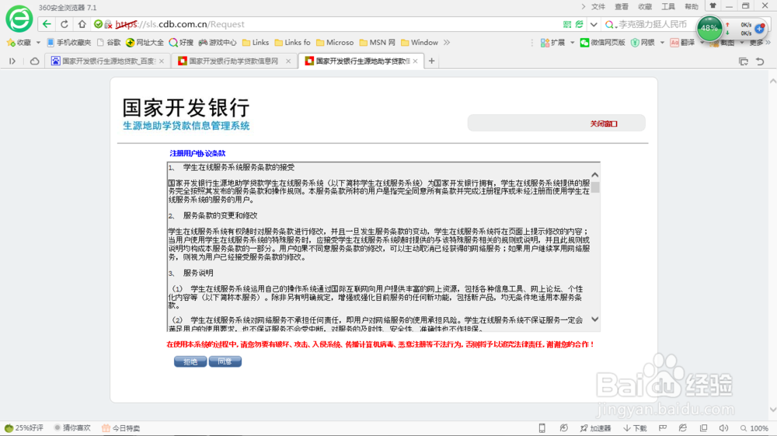The width and height of the screenshot is (777, 436).
Task: Click the agreement scrollbar thumb
Action: tap(595, 187)
